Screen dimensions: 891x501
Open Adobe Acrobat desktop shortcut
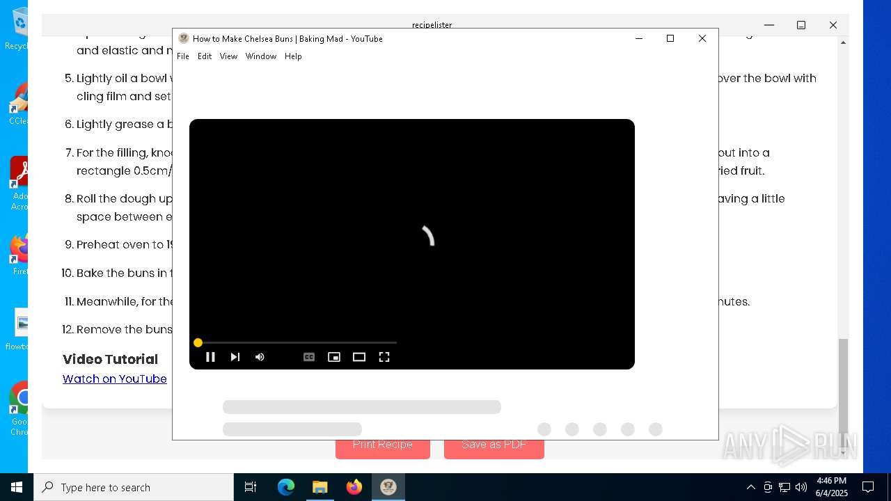(x=19, y=183)
